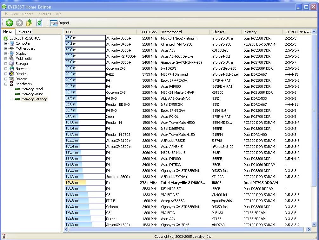Sort by the Motherboard column header
This screenshot has width=319, height=240.
click(x=184, y=32)
